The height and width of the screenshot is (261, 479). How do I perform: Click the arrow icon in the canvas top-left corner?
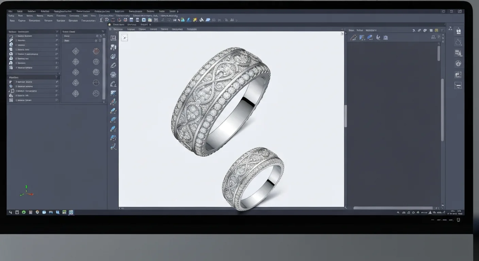click(x=125, y=38)
